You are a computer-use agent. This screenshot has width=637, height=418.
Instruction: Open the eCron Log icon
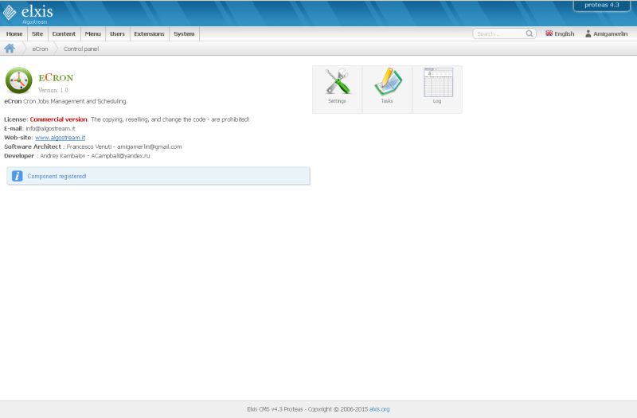pyautogui.click(x=437, y=82)
